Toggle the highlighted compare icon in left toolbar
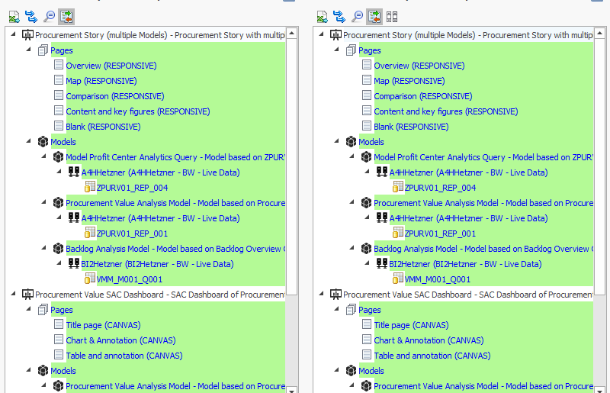The width and height of the screenshot is (610, 393). [x=66, y=16]
